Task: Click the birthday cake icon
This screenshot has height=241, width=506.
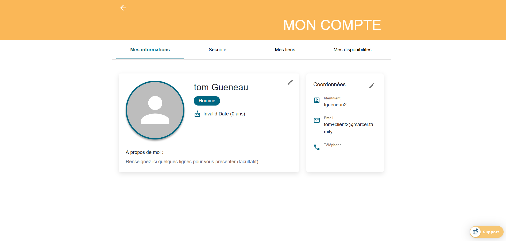Action: click(197, 114)
